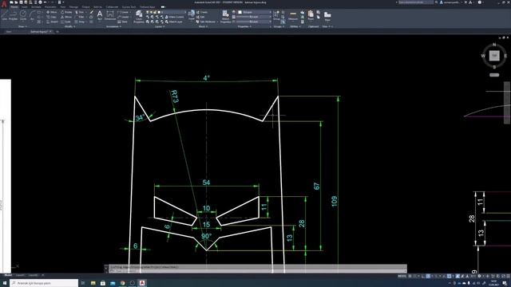Switch to the Output ribbon tab
This screenshot has height=287, width=511.
(x=85, y=7)
